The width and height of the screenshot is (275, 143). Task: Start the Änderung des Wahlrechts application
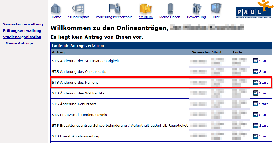click(263, 93)
